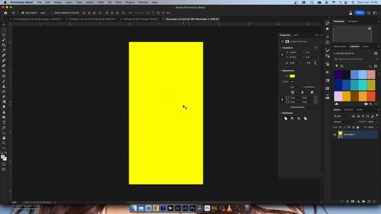Flip the shape vertically in Transform
Viewport: 381px width, 214px height.
coord(315,63)
